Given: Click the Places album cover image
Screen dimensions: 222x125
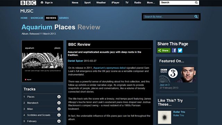Looking at the screenshot, I should coord(42,61).
